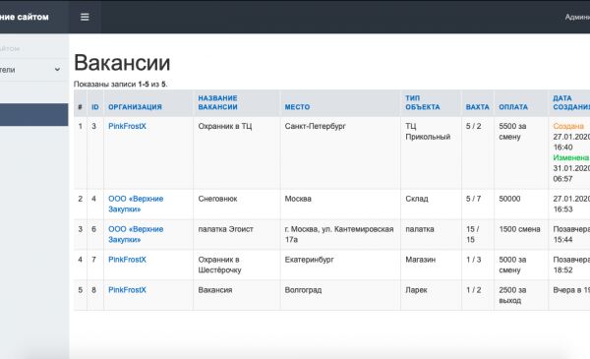Click the Кантемировская 17а address cell

[339, 234]
